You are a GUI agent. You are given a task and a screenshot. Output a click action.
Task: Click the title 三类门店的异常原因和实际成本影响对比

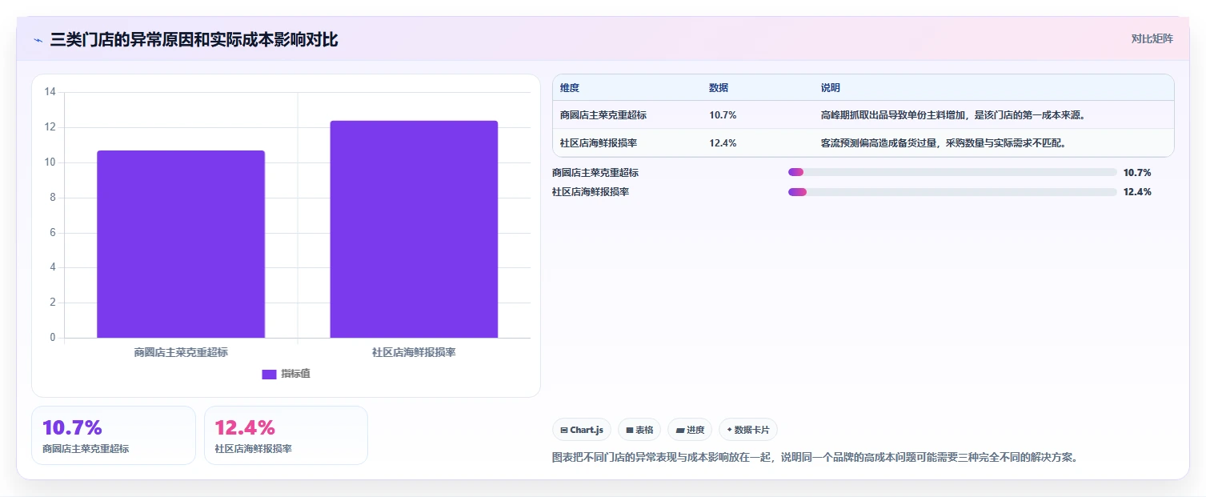pyautogui.click(x=194, y=40)
